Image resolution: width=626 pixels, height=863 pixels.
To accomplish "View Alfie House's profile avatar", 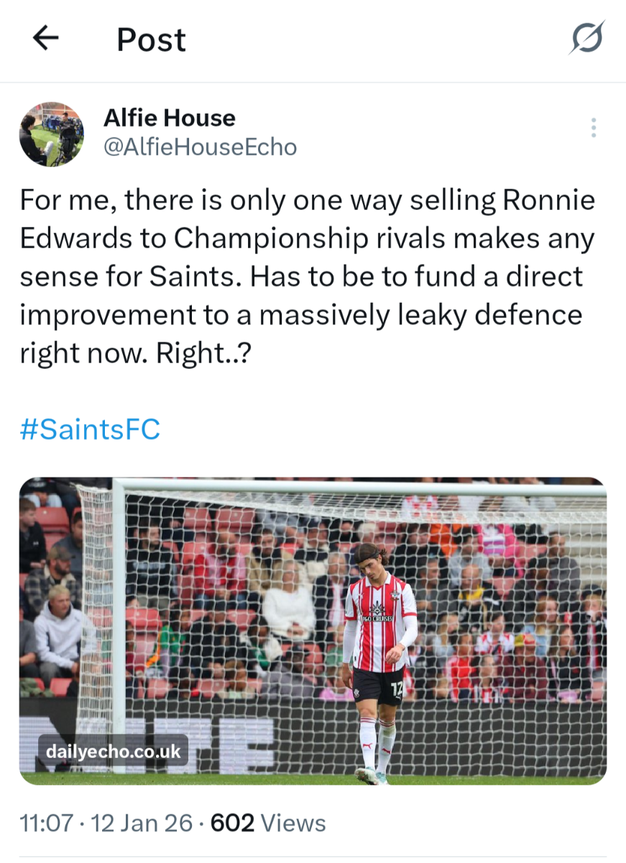I will coord(51,134).
